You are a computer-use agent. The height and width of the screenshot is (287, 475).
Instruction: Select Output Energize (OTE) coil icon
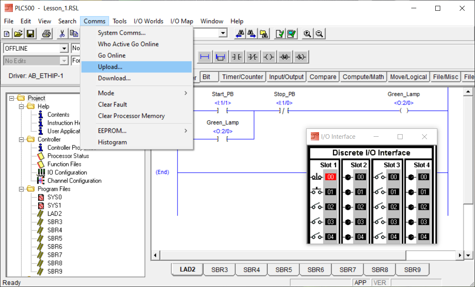(x=269, y=57)
